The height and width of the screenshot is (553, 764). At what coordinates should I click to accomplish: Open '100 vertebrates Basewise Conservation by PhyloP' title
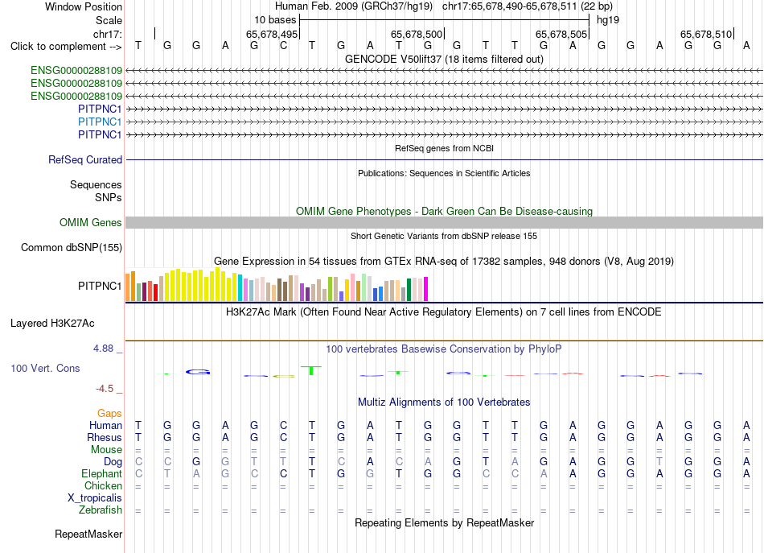click(x=444, y=349)
